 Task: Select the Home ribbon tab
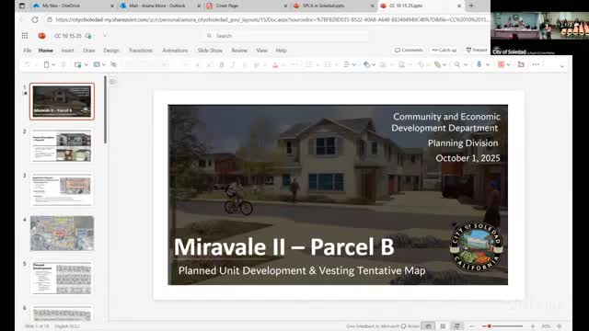tap(45, 51)
